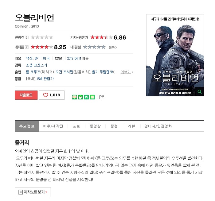The width and height of the screenshot is (215, 201).
Task: Click the Oblivion movie poster thumbnail
Action: [175, 55]
